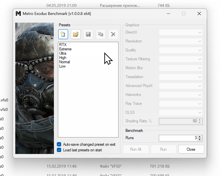Select the Extreme preset
Image resolution: width=220 pixels, height=176 pixels.
tap(65, 49)
